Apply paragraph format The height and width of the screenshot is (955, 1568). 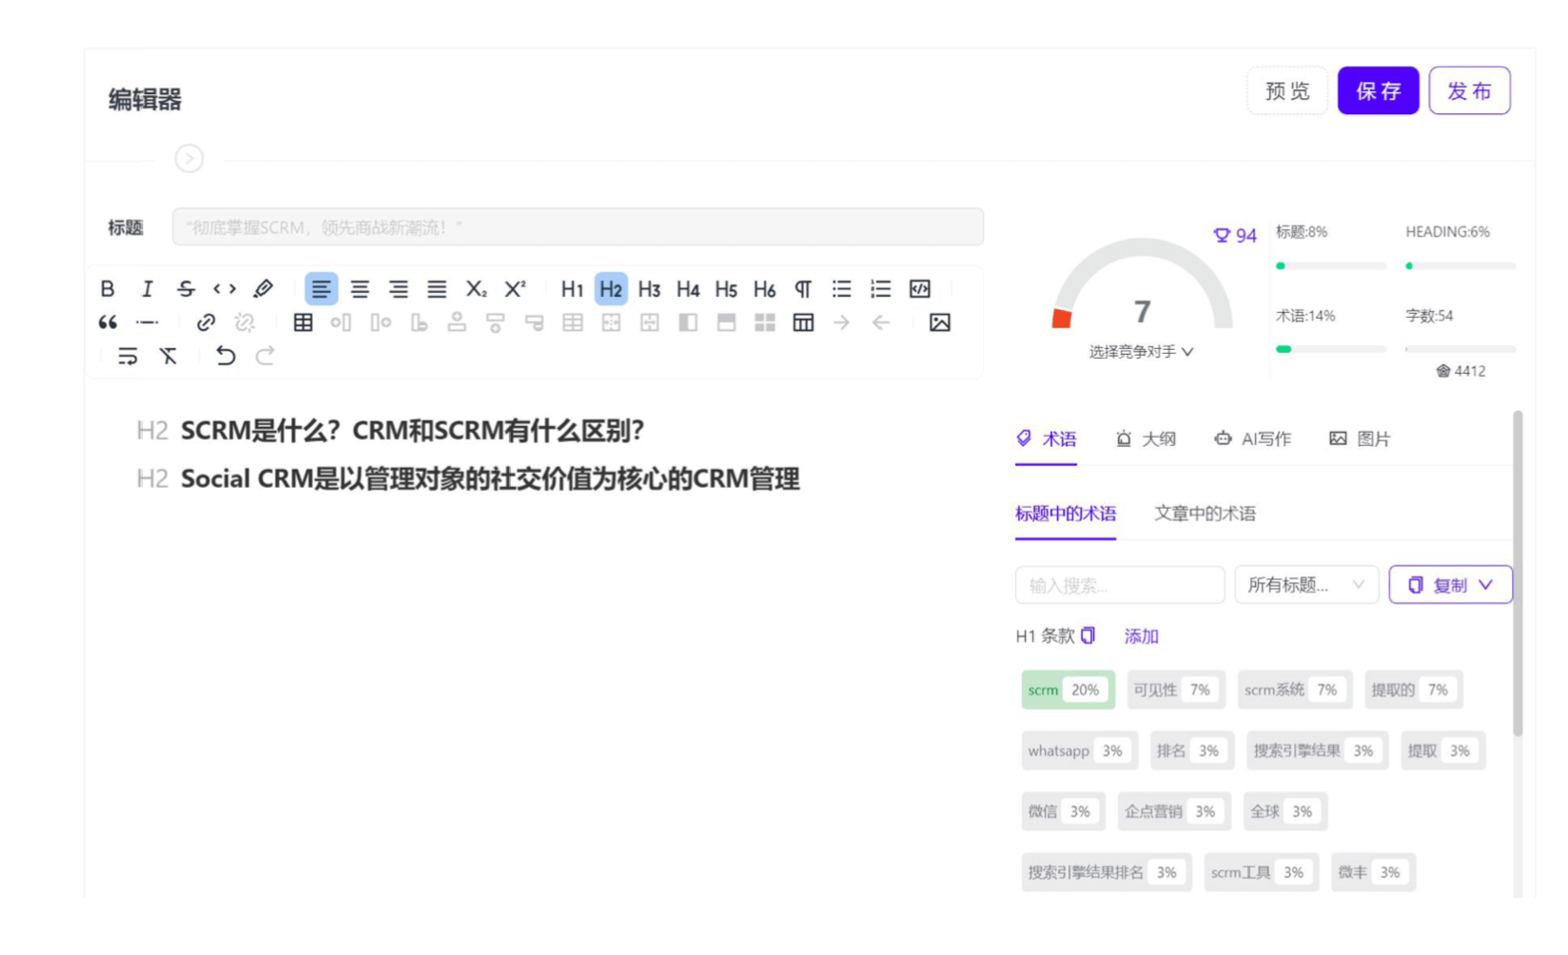[803, 288]
